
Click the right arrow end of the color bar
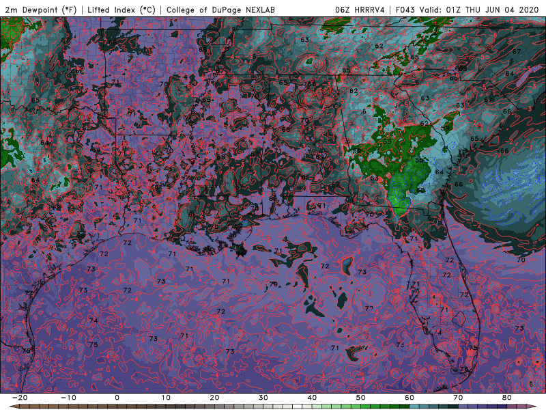[532, 407]
